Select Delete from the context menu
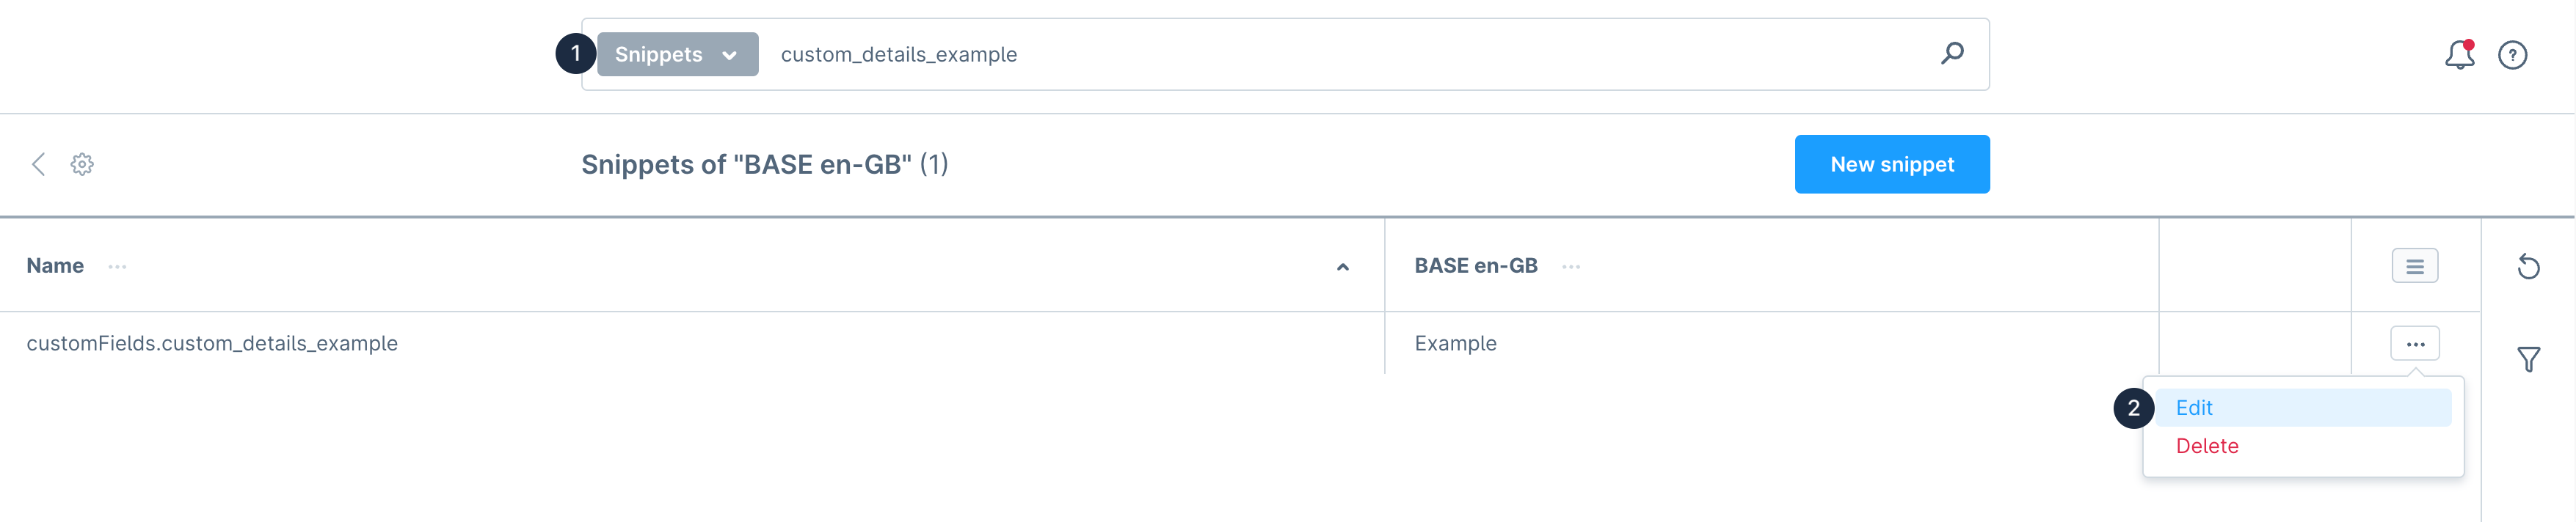Image resolution: width=2576 pixels, height=522 pixels. point(2206,446)
